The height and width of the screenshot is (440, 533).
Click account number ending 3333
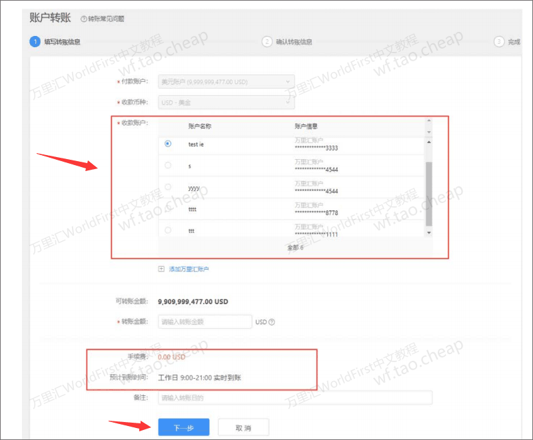316,148
